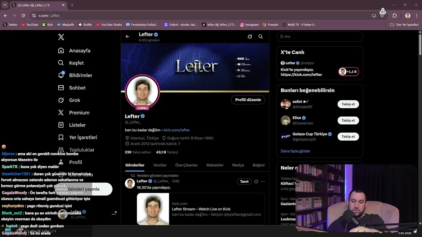View site information icon in address bar
The height and width of the screenshot is (237, 422).
point(34,15)
